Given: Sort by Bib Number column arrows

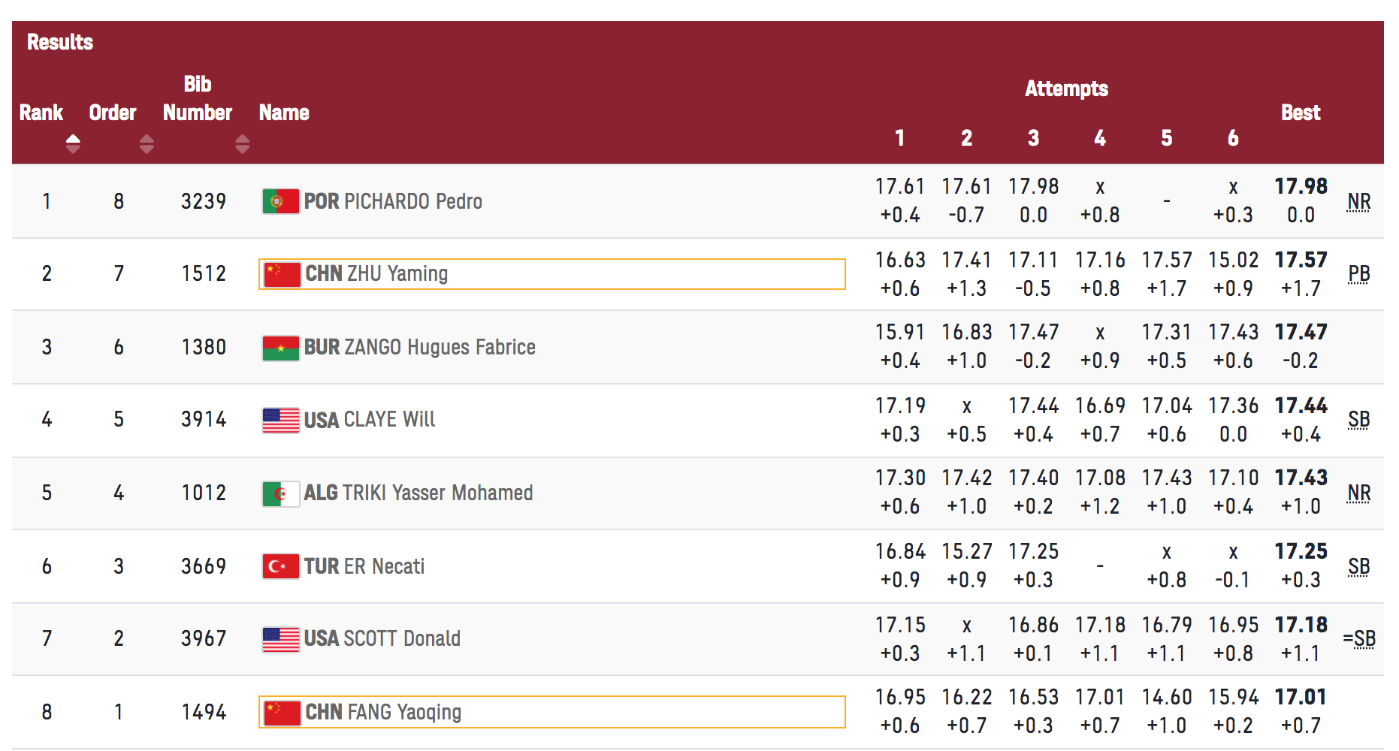Looking at the screenshot, I should (x=242, y=143).
